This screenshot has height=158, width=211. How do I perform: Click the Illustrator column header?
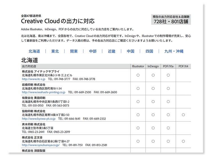click(x=138, y=66)
